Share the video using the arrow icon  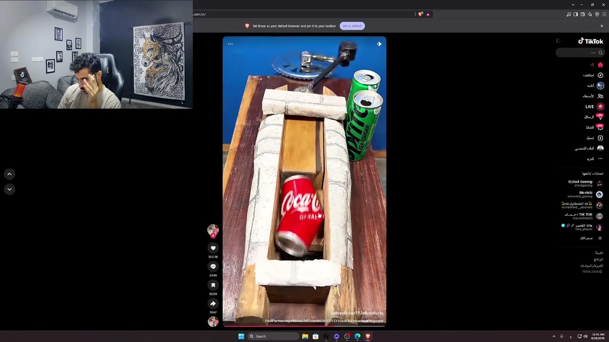click(213, 304)
